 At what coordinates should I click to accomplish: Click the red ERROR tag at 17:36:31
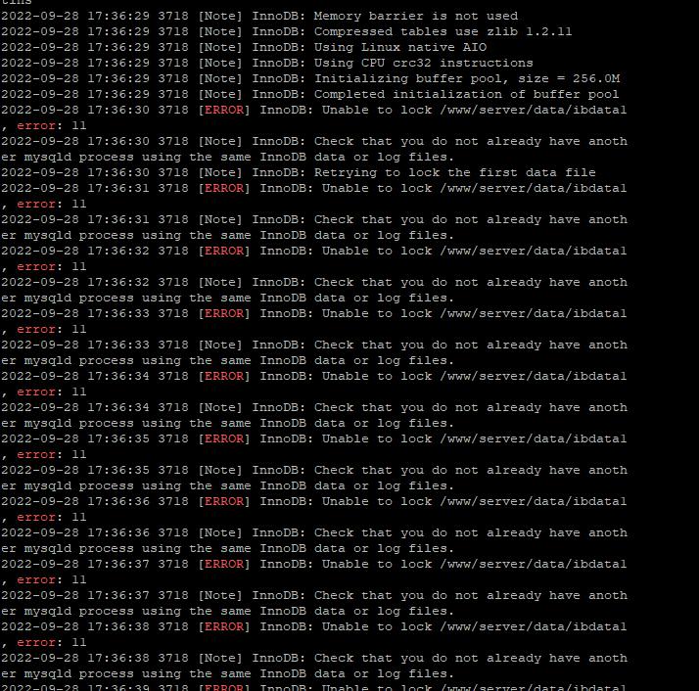tap(224, 188)
